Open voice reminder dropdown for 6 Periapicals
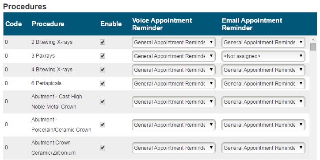320x160 pixels. [173, 83]
